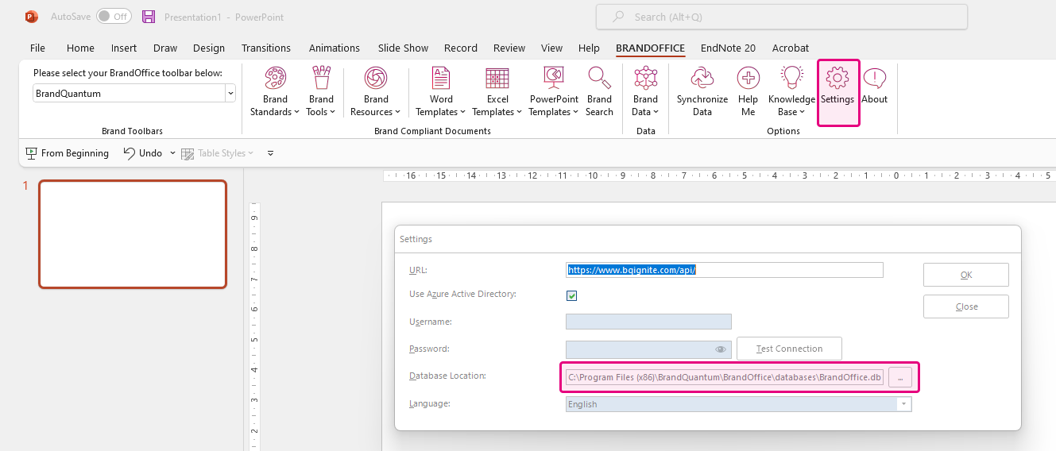Open the PowerPoint Templates menu
The width and height of the screenshot is (1056, 451).
(x=554, y=92)
